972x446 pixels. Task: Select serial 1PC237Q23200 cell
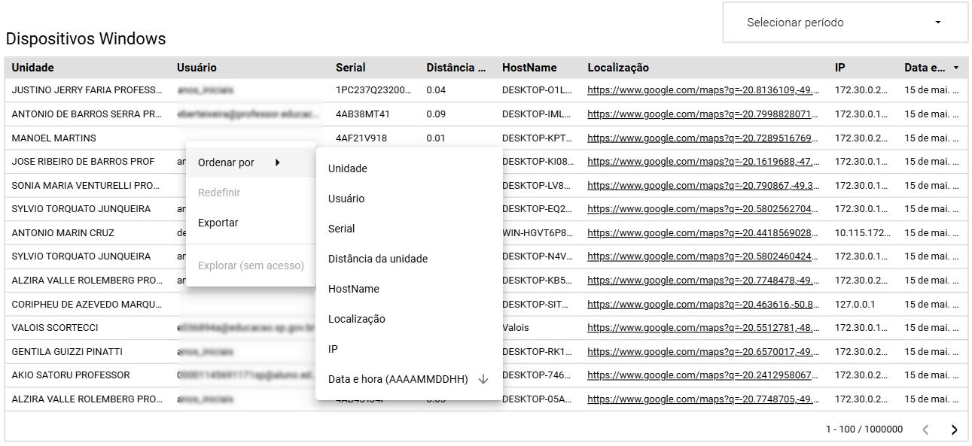pos(374,90)
